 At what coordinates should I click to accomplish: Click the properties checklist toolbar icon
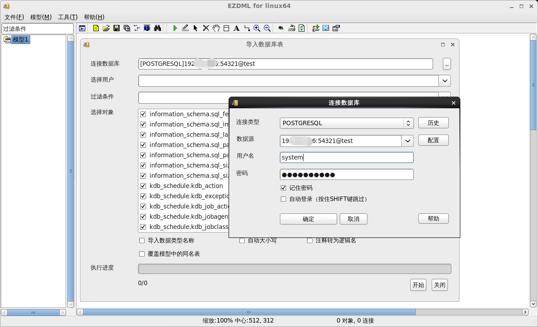coord(336,28)
